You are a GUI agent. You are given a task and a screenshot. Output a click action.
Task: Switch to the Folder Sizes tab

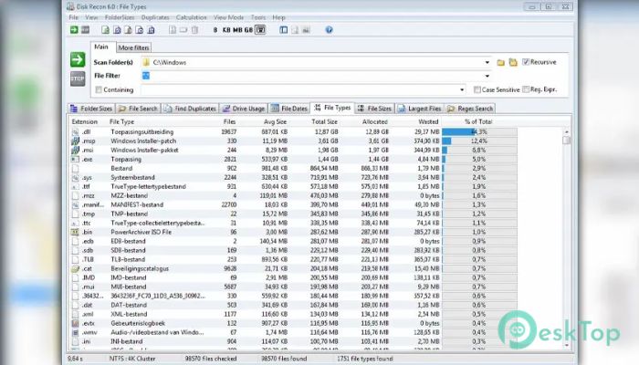click(91, 109)
